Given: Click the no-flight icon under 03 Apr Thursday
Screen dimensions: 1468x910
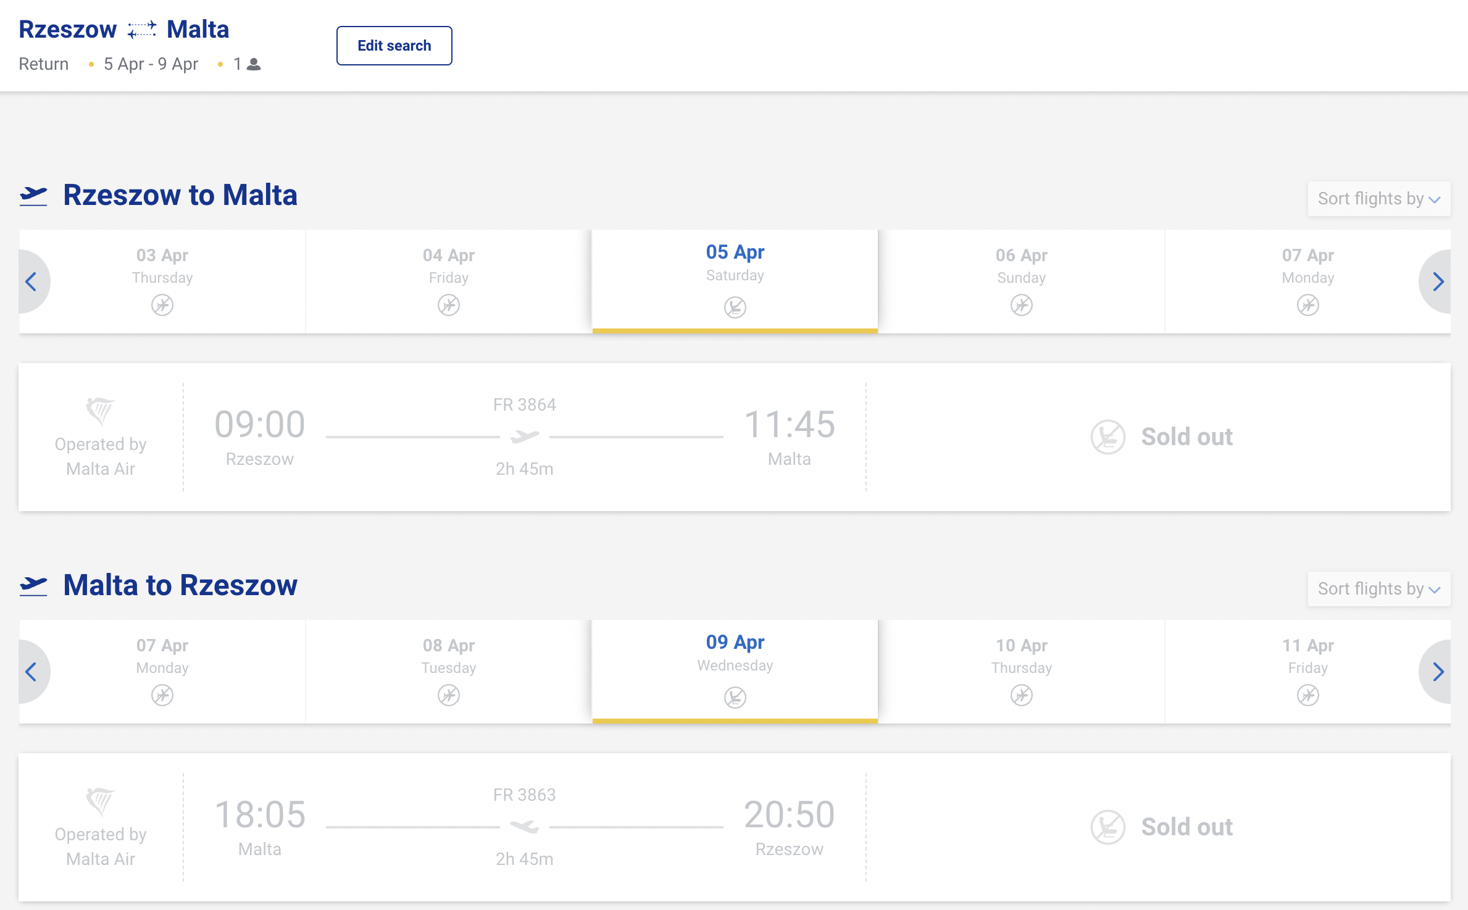Looking at the screenshot, I should click(162, 305).
